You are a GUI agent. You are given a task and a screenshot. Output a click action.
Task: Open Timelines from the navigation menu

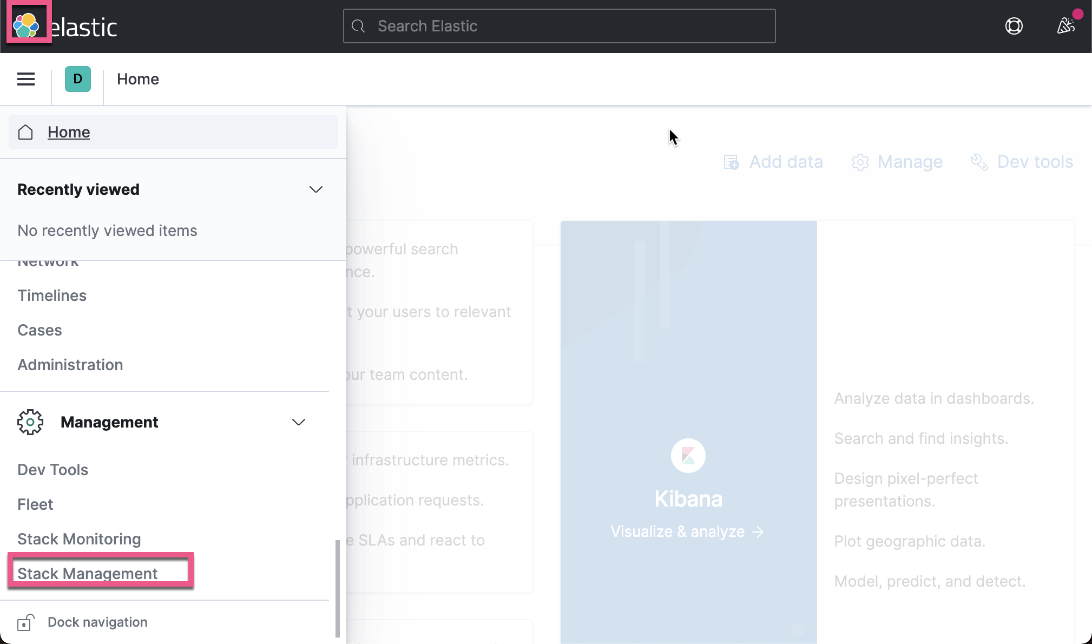click(x=51, y=295)
